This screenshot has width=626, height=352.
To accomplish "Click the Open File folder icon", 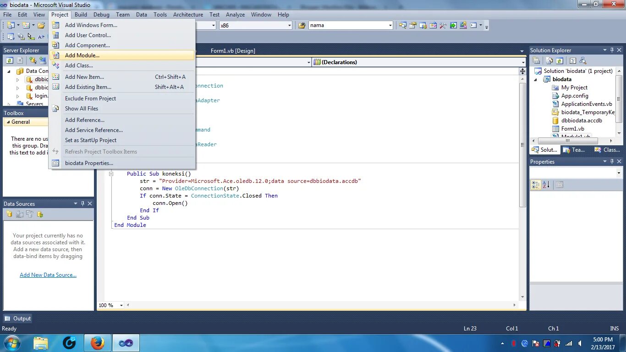I will [41, 25].
